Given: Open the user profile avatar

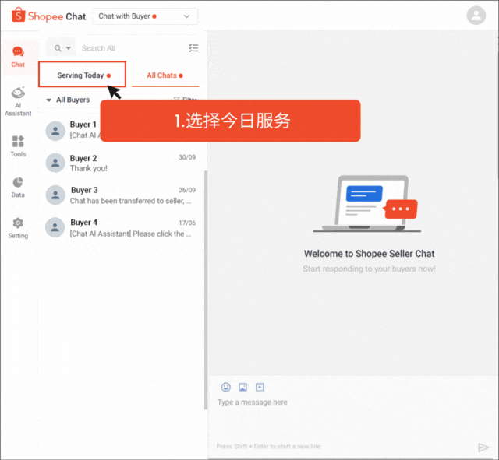Looking at the screenshot, I should [x=476, y=16].
